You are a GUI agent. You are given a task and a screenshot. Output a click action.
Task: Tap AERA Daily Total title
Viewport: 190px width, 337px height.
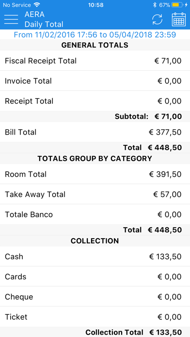click(x=44, y=19)
